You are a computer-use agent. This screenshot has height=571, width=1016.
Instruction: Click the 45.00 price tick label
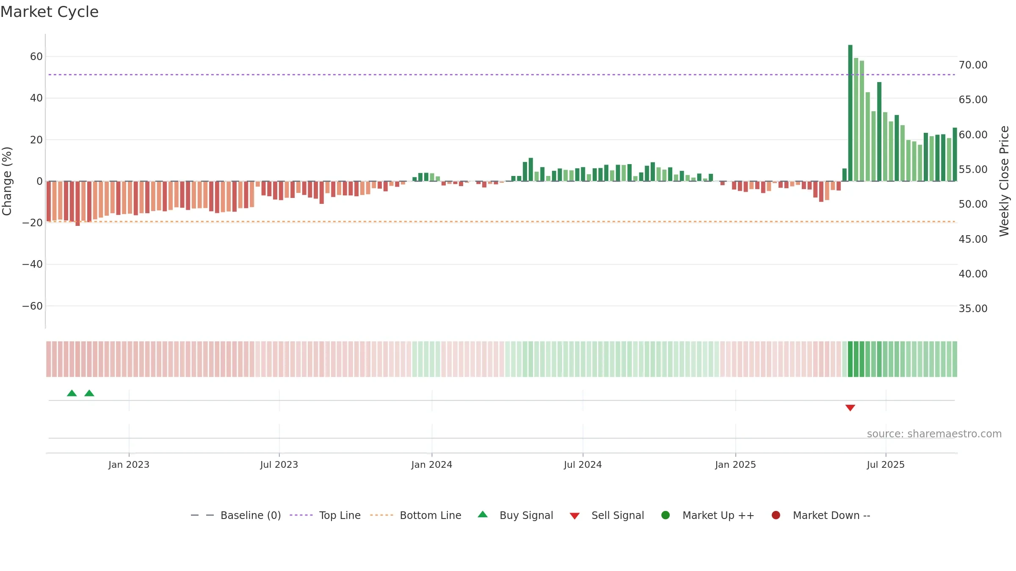coord(973,239)
